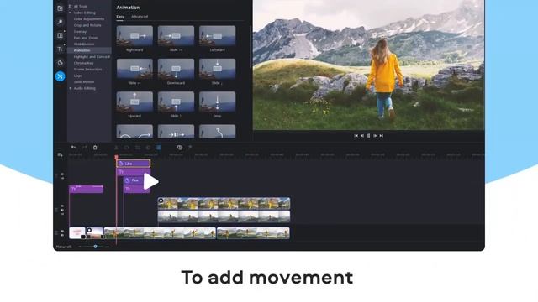
Task: Toggle visibility of the main video track
Action: coord(62,232)
